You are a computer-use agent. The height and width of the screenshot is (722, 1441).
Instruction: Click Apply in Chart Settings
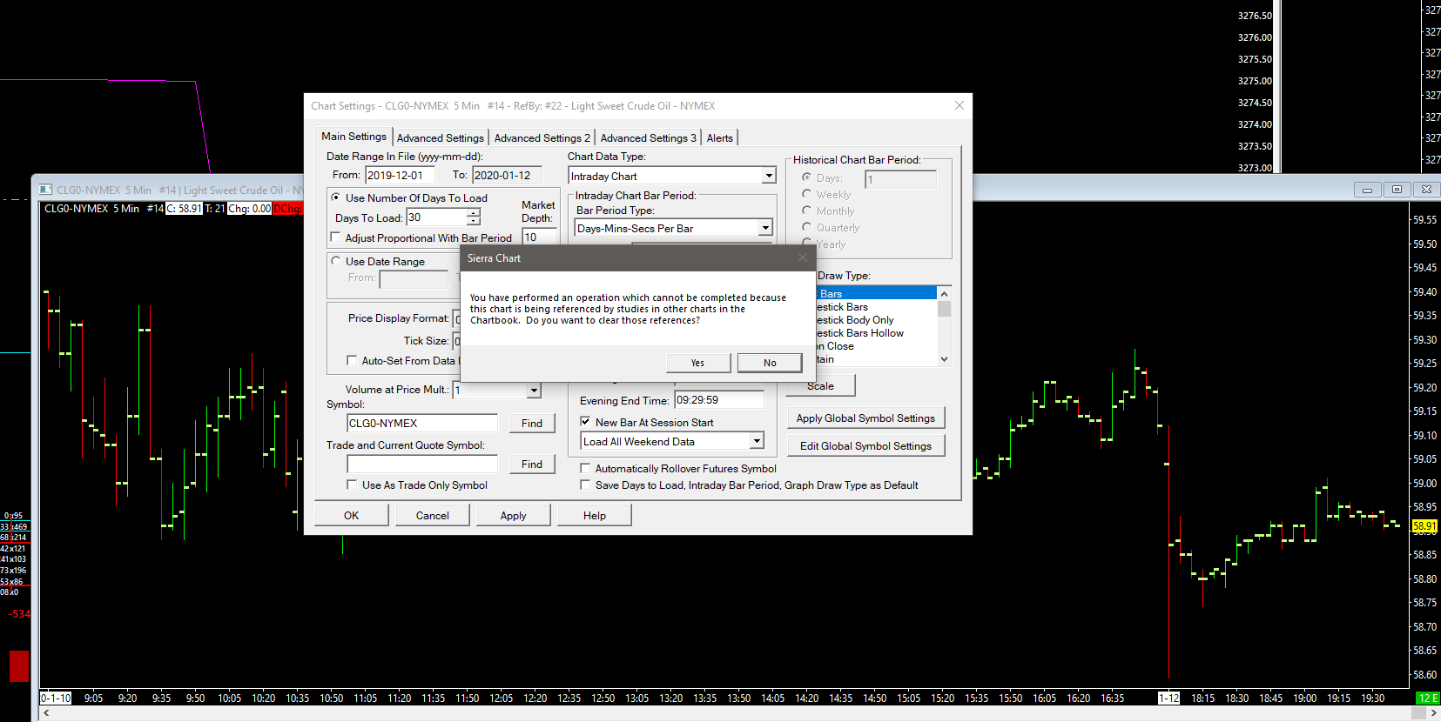514,515
